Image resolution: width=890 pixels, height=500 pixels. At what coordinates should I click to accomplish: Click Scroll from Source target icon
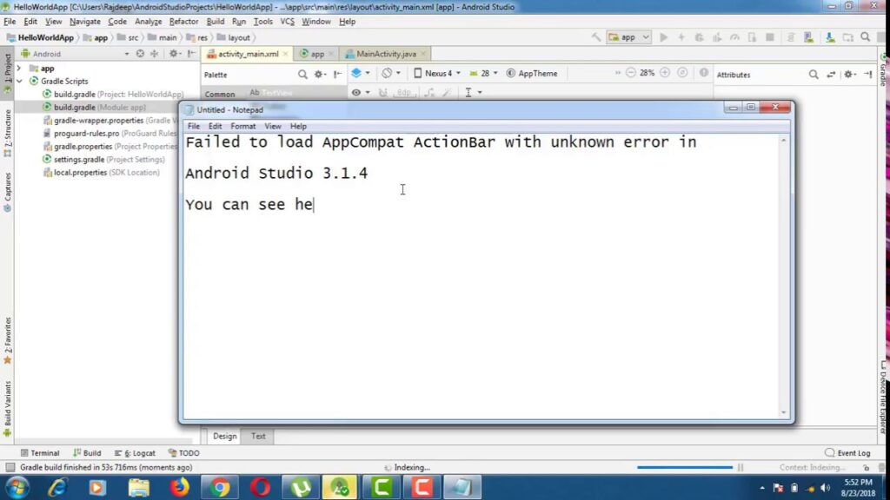[140, 54]
